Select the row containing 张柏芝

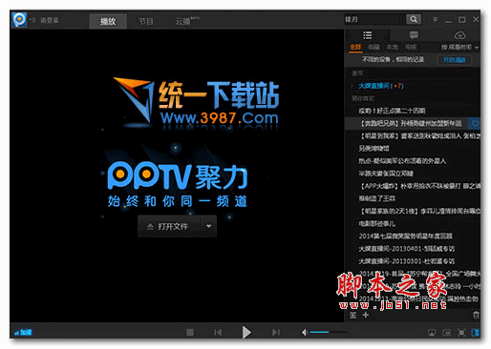coord(419,136)
